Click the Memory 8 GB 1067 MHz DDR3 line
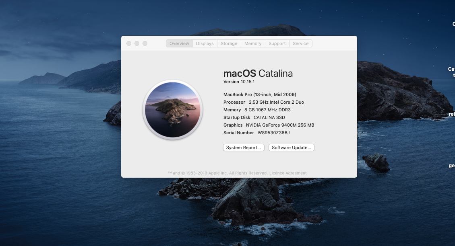 click(x=257, y=110)
